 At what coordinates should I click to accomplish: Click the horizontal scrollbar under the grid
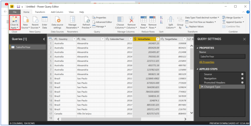123,119
